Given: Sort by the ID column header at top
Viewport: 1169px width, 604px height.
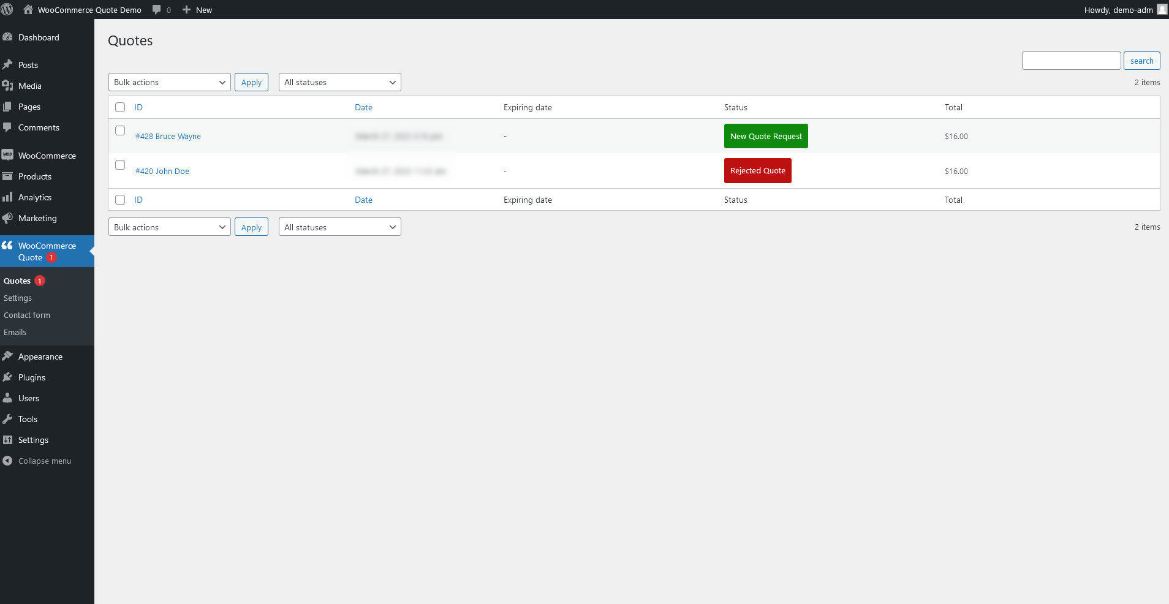Looking at the screenshot, I should (x=138, y=107).
